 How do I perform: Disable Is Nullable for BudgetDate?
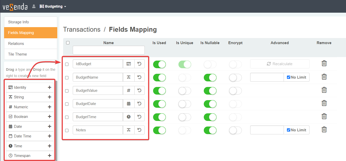[x=210, y=104]
